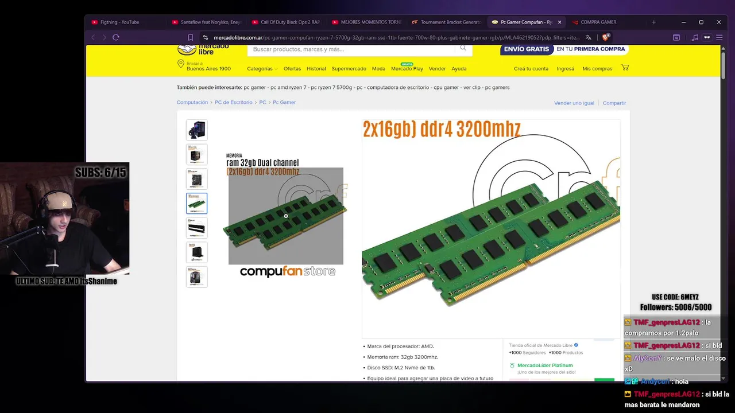This screenshot has height=413, width=735.
Task: Switch to the Santaflow feat Norykko tab
Action: tap(206, 22)
